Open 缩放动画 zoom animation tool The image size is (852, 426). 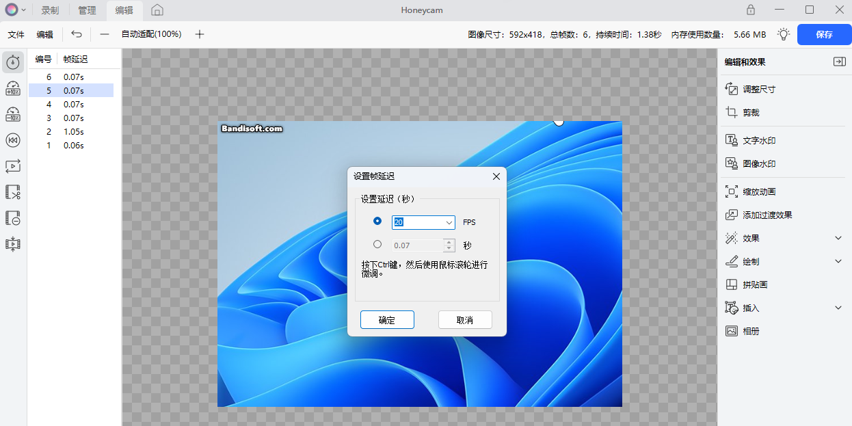751,192
